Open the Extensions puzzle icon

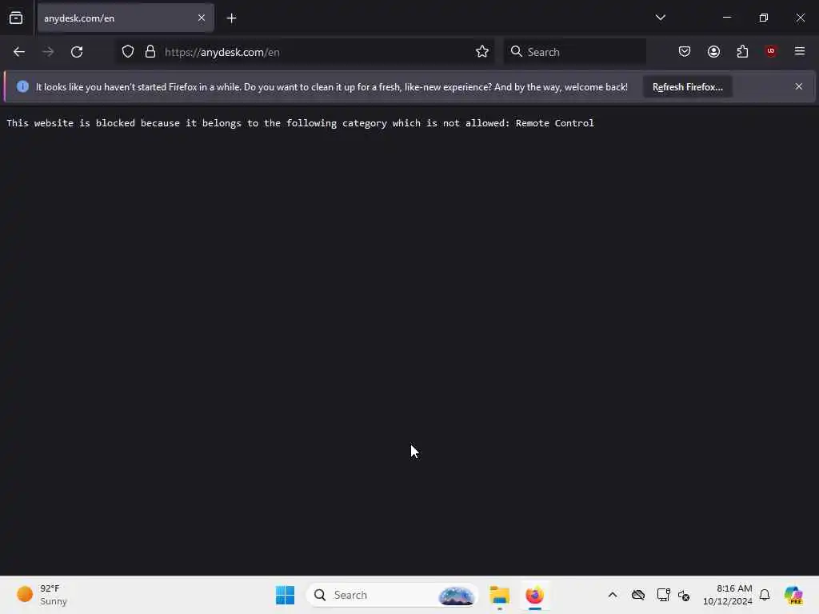(742, 52)
